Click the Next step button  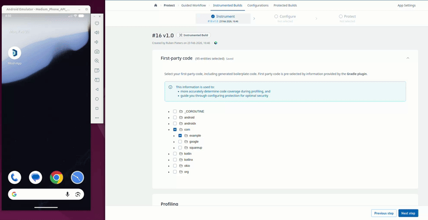click(x=408, y=213)
